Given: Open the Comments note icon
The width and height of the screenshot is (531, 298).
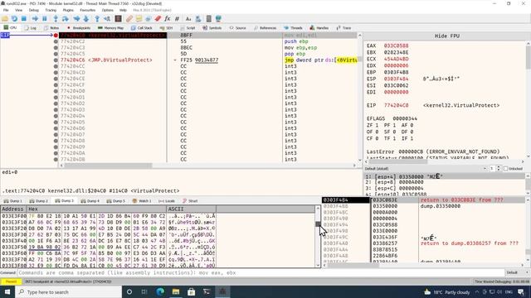Looking at the screenshot, I should [x=139, y=18].
